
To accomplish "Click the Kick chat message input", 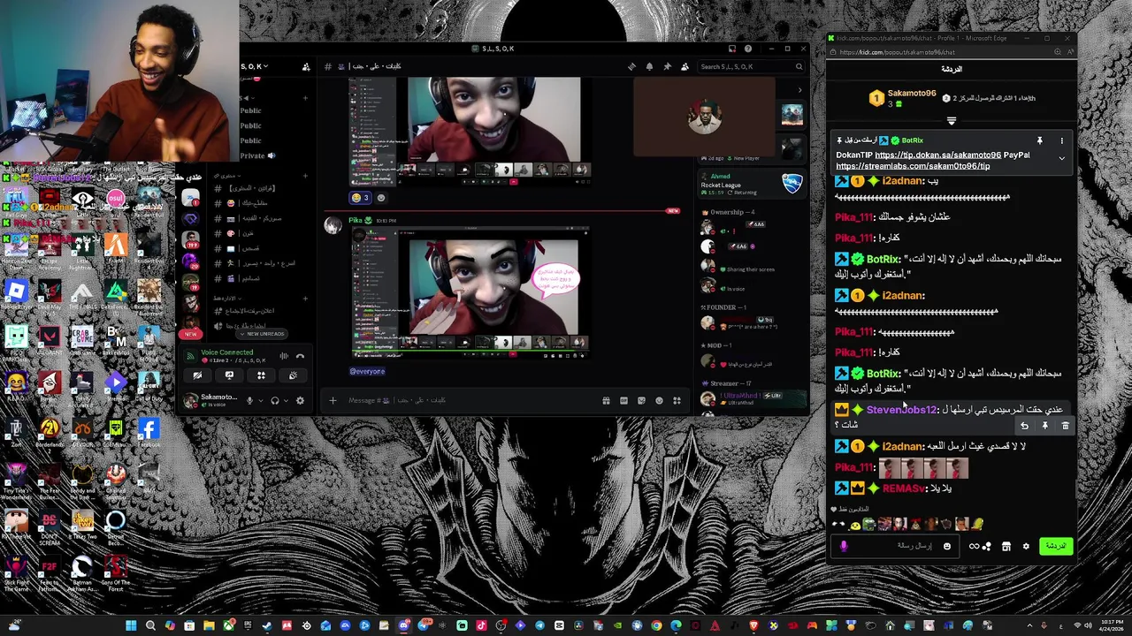I will [895, 546].
